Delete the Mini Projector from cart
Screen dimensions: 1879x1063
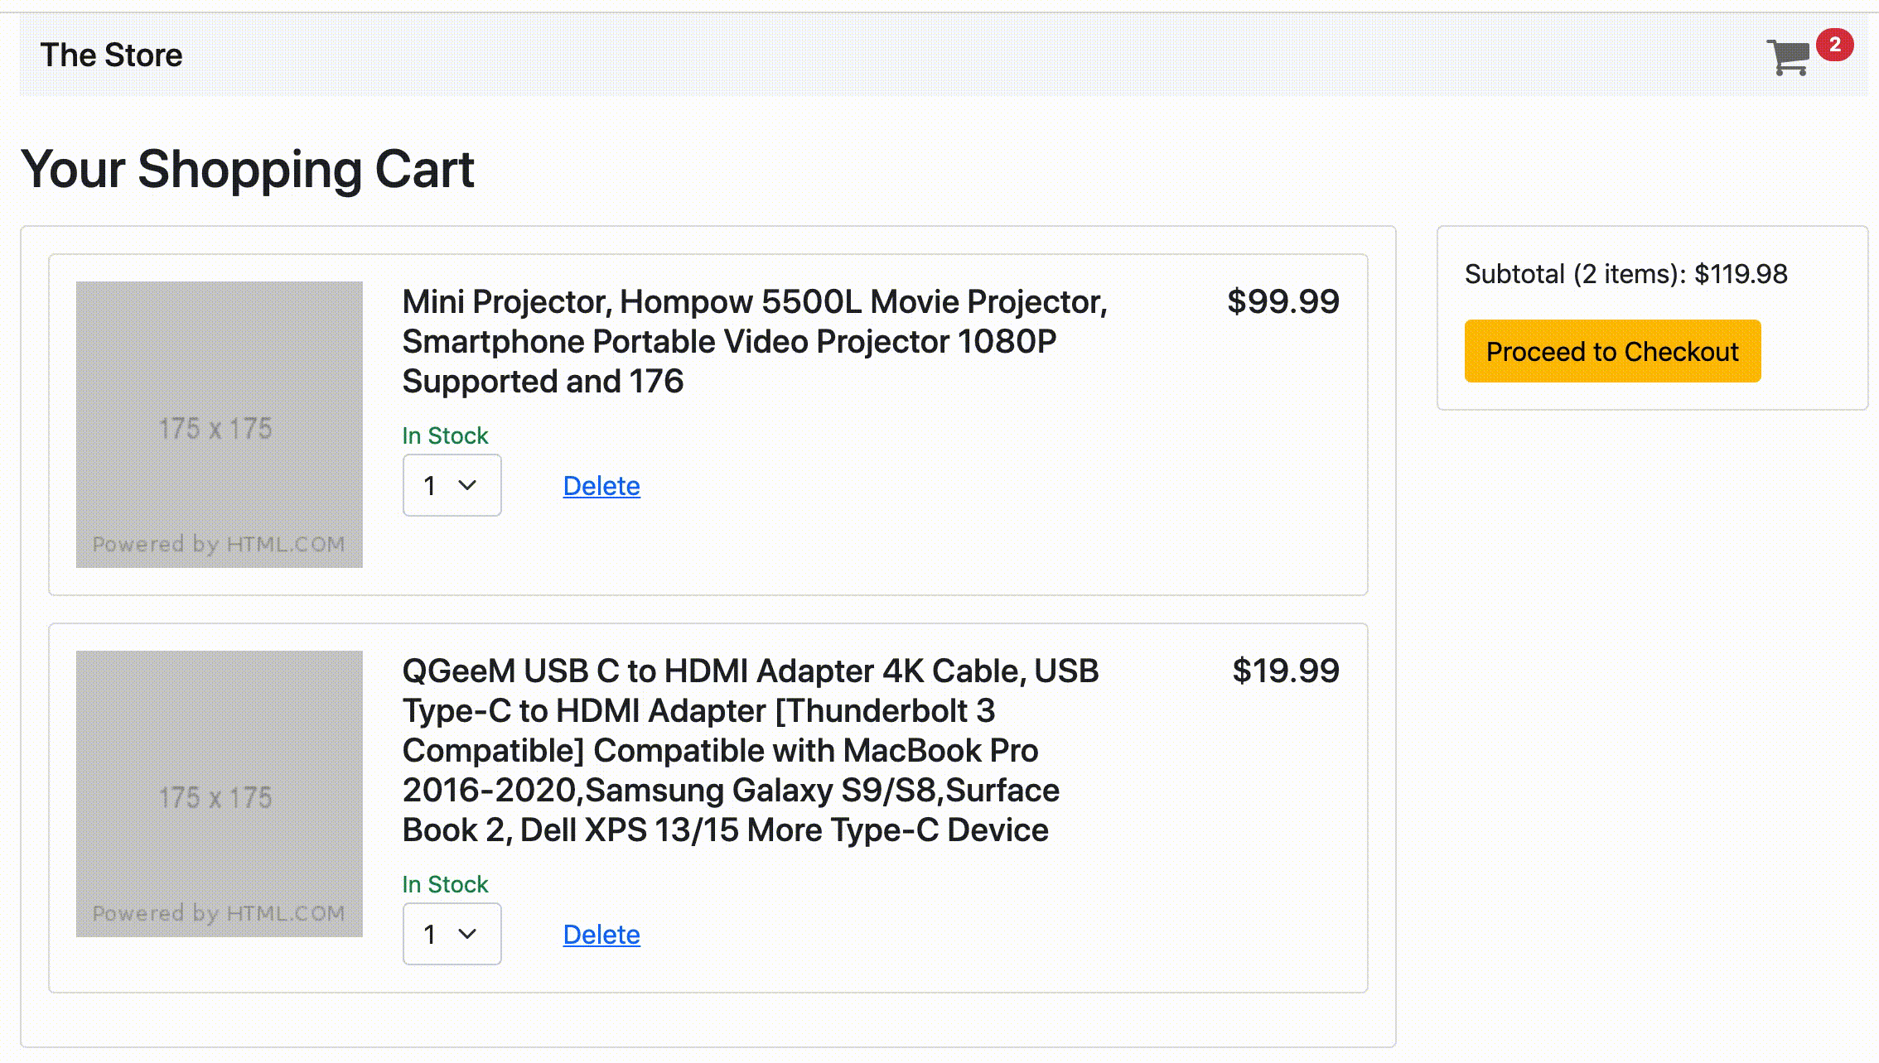pos(601,486)
